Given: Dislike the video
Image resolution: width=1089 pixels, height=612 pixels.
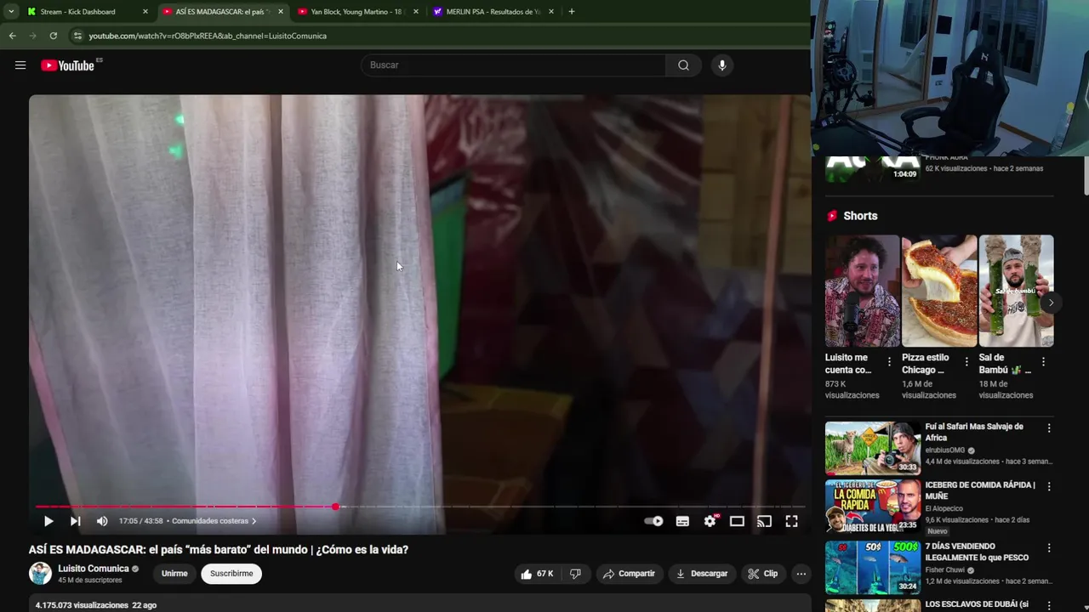Looking at the screenshot, I should (575, 574).
